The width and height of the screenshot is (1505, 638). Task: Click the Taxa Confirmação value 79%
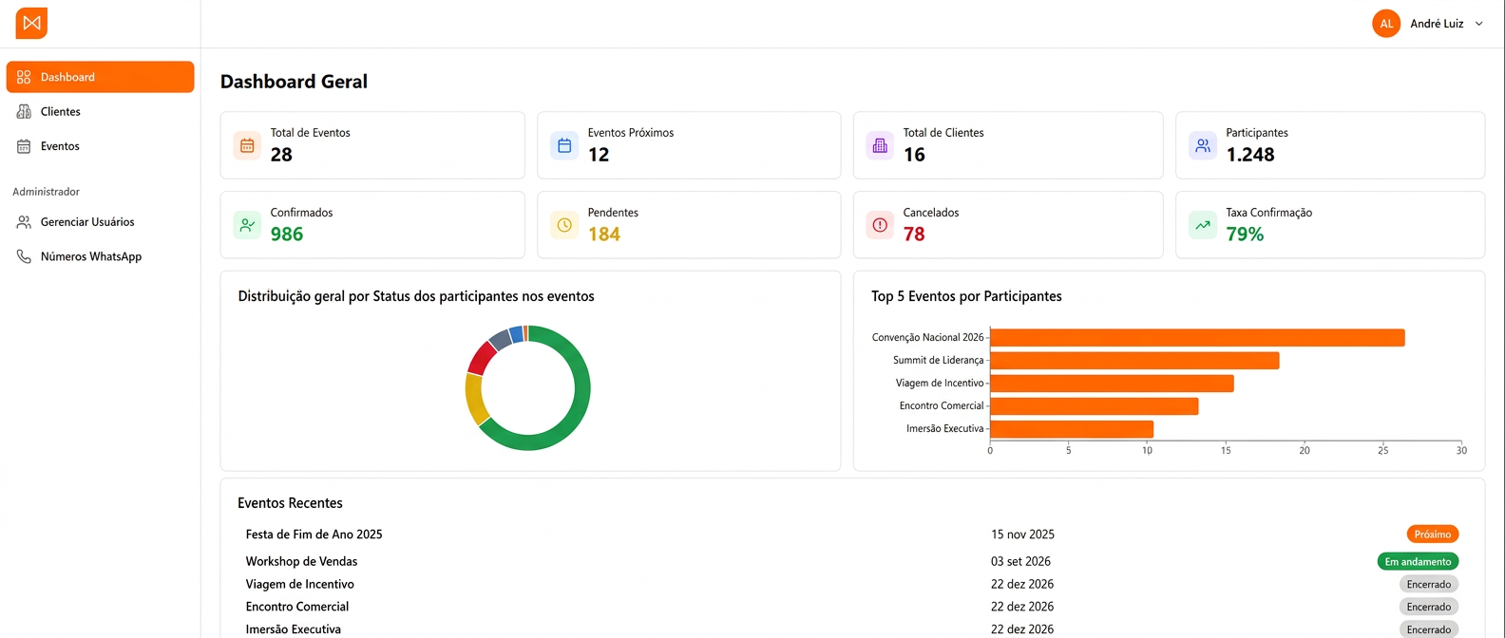coord(1245,235)
